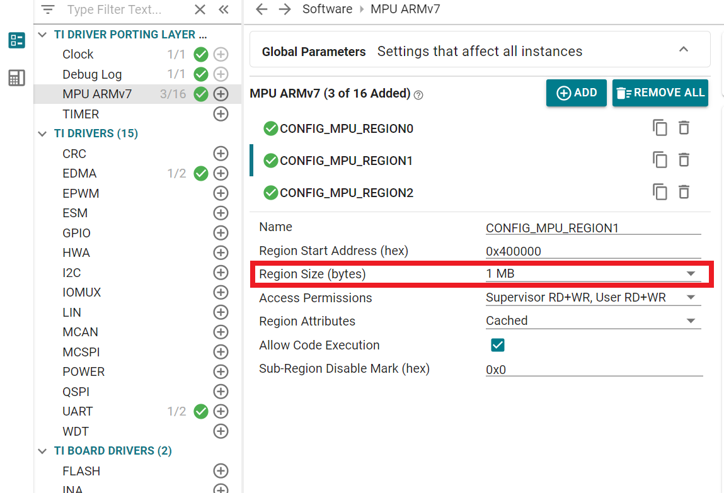Collapse the TI DRIVERS (15) section
Viewport: 724px width, 493px height.
tap(42, 133)
